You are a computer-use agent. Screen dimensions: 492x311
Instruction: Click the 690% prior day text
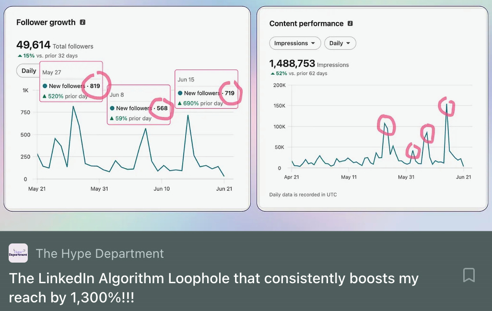pos(200,103)
